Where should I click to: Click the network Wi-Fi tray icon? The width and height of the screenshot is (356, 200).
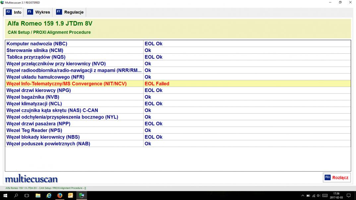pyautogui.click(x=314, y=196)
